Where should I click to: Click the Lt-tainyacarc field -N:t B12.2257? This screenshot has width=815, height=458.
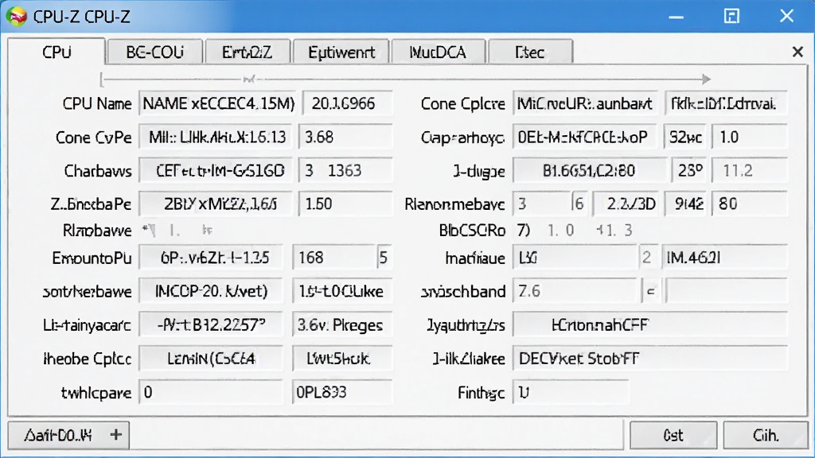coord(211,325)
